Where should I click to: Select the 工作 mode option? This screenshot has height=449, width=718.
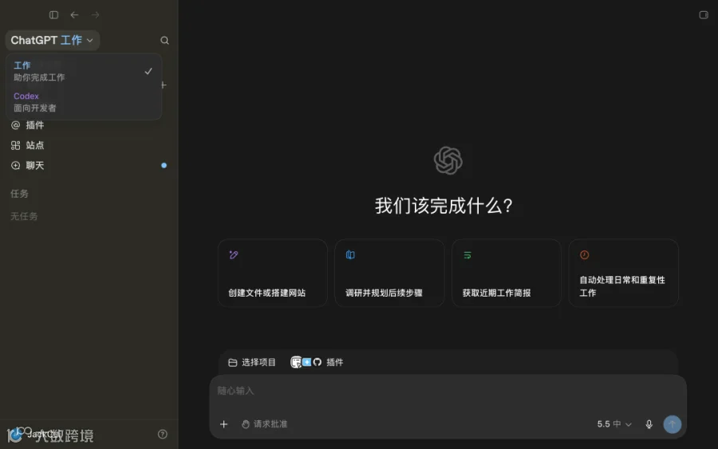tap(83, 71)
